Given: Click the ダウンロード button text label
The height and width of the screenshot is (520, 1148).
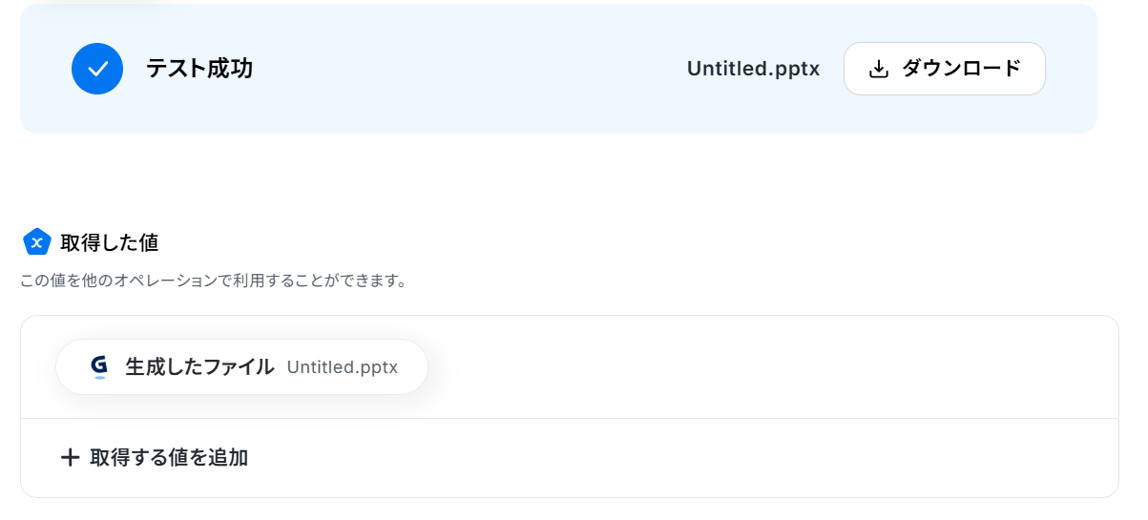Looking at the screenshot, I should click(x=961, y=69).
